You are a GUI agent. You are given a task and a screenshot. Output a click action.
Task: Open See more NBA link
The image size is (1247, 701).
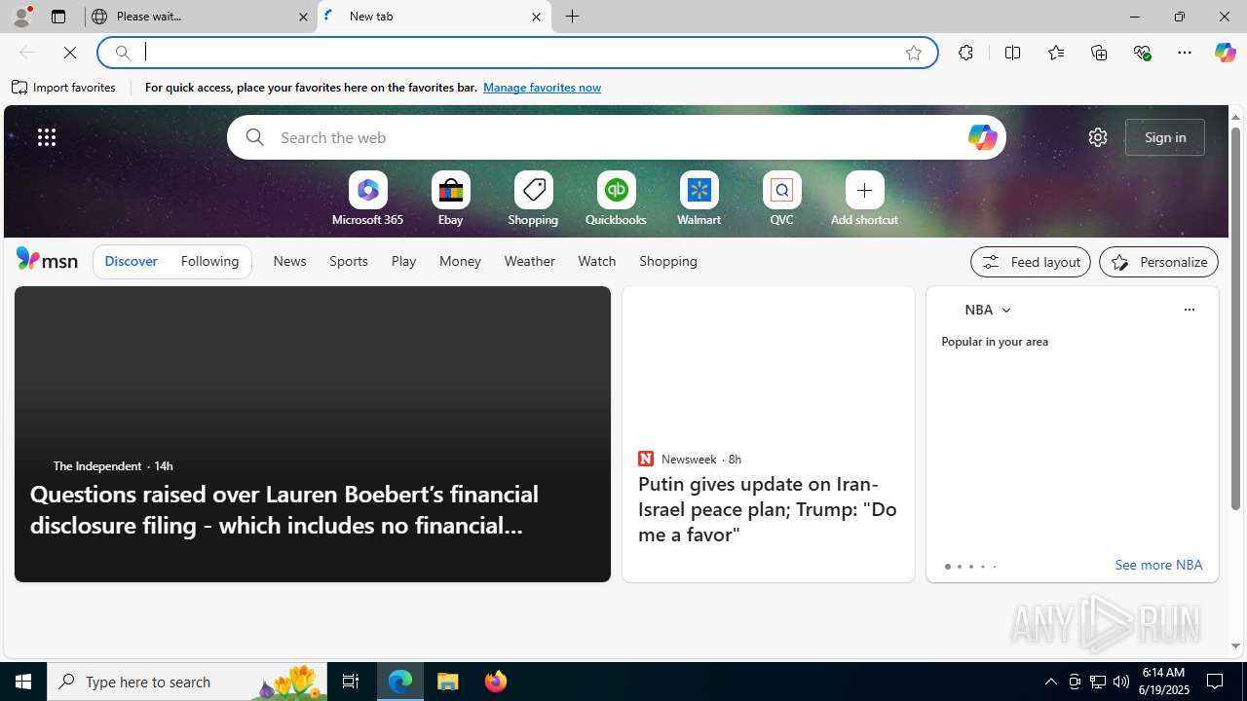click(x=1158, y=565)
